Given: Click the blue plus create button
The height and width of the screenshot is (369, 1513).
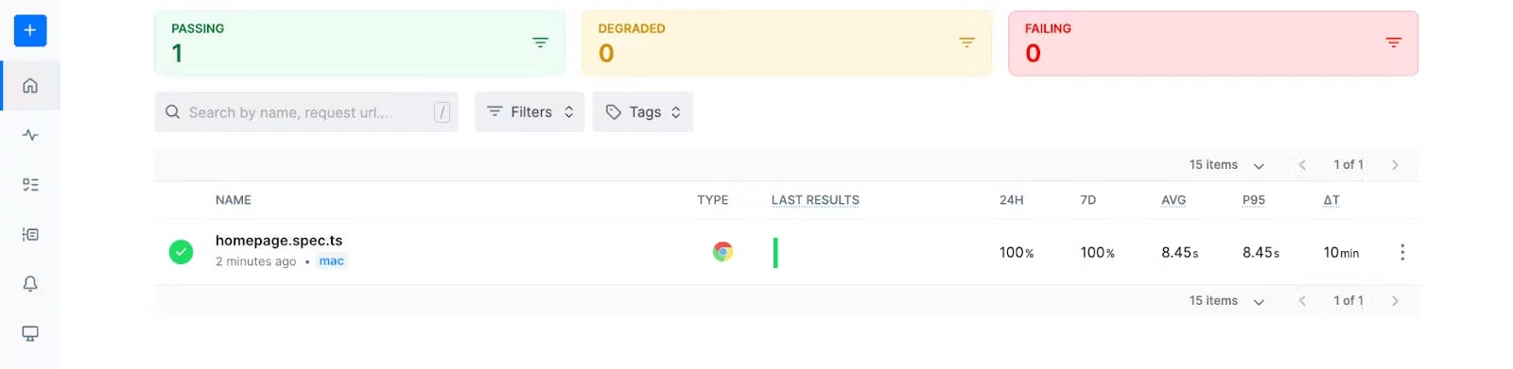Looking at the screenshot, I should click(x=30, y=30).
